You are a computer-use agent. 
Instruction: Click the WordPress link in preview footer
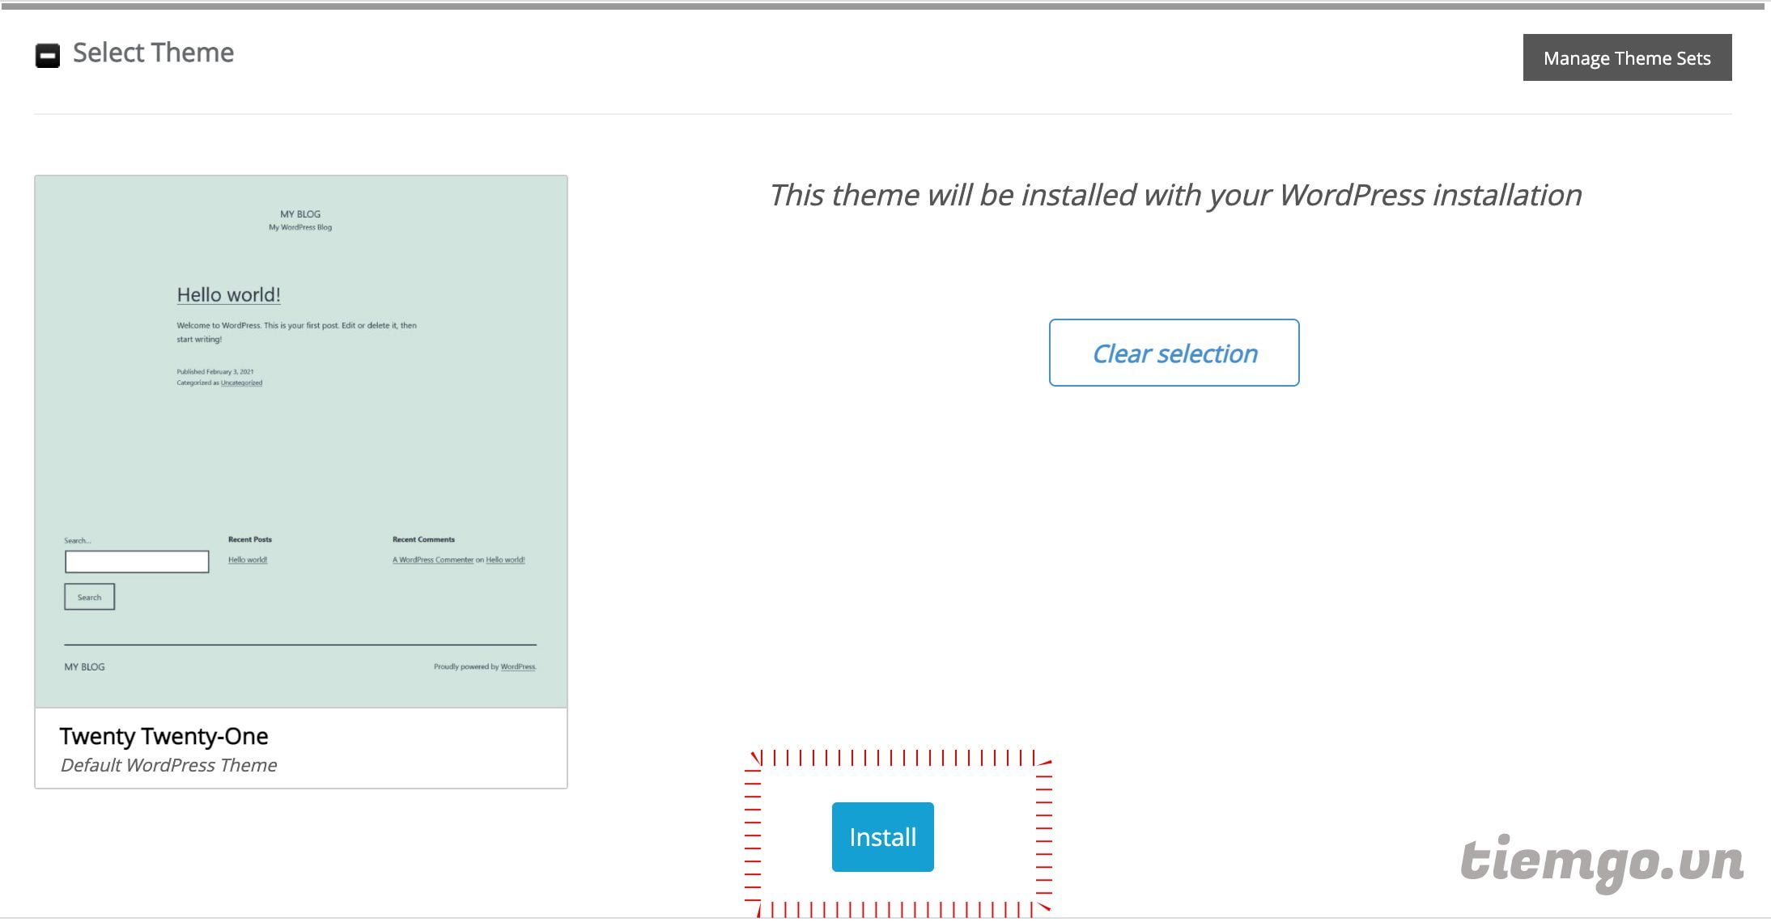point(518,667)
